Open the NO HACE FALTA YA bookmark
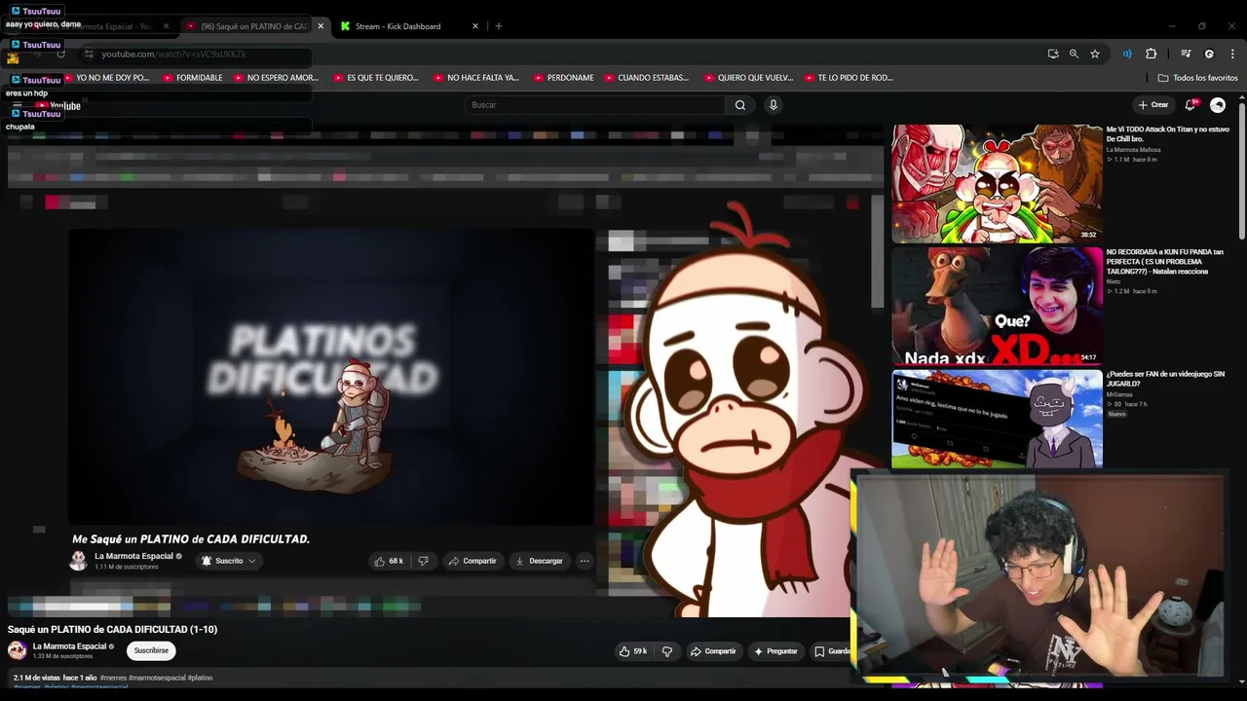1247x701 pixels. pyautogui.click(x=476, y=78)
